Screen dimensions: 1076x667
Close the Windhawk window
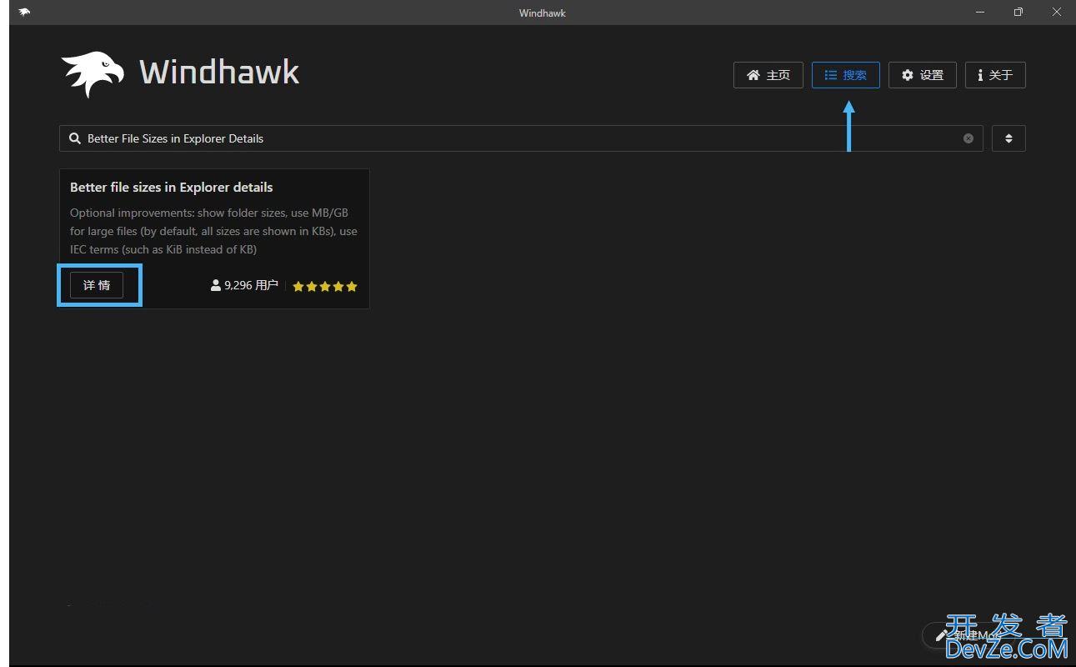[x=1057, y=13]
